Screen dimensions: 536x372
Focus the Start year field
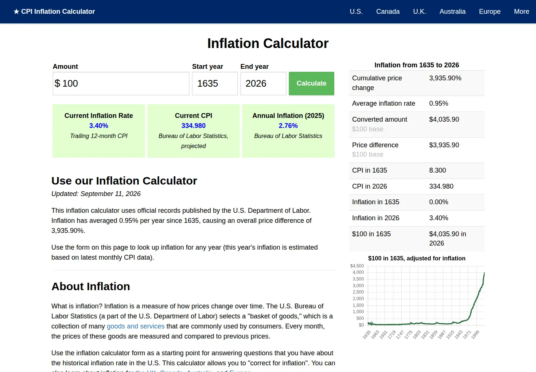(215, 83)
